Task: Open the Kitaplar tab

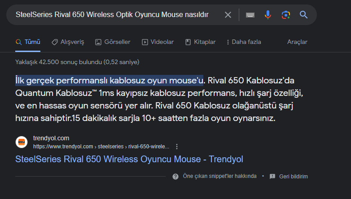Action: (200, 42)
